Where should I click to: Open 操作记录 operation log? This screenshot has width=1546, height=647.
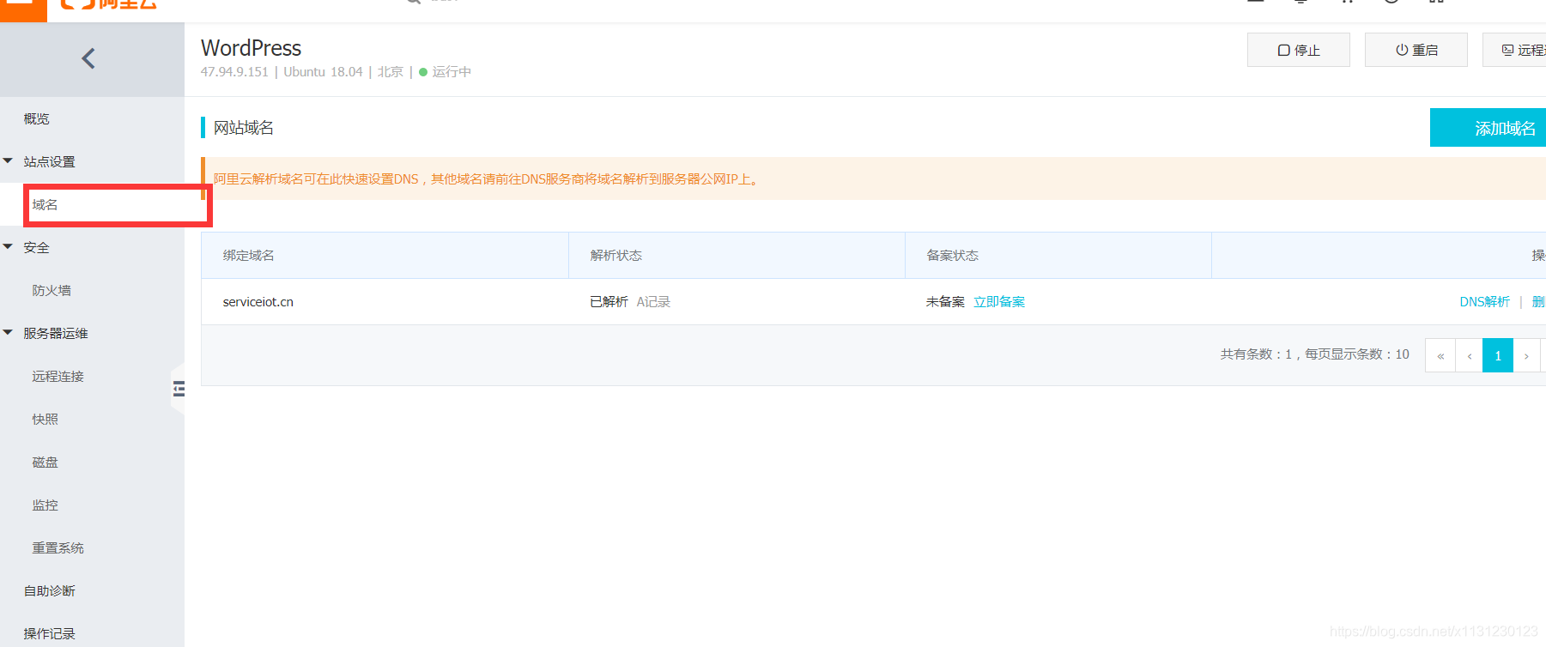49,633
